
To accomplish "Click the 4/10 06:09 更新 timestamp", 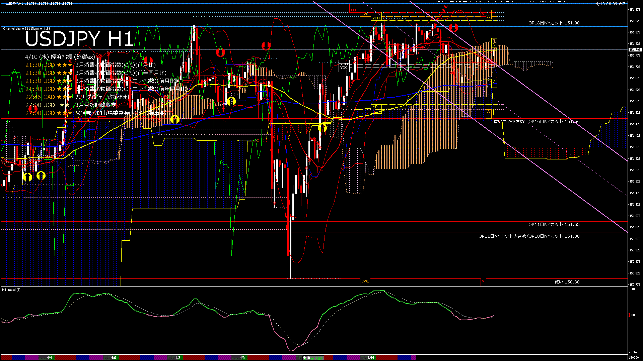I will [x=611, y=4].
